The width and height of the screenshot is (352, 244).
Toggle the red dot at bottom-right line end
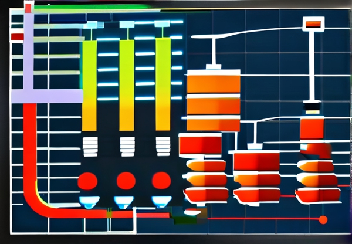click(322, 220)
